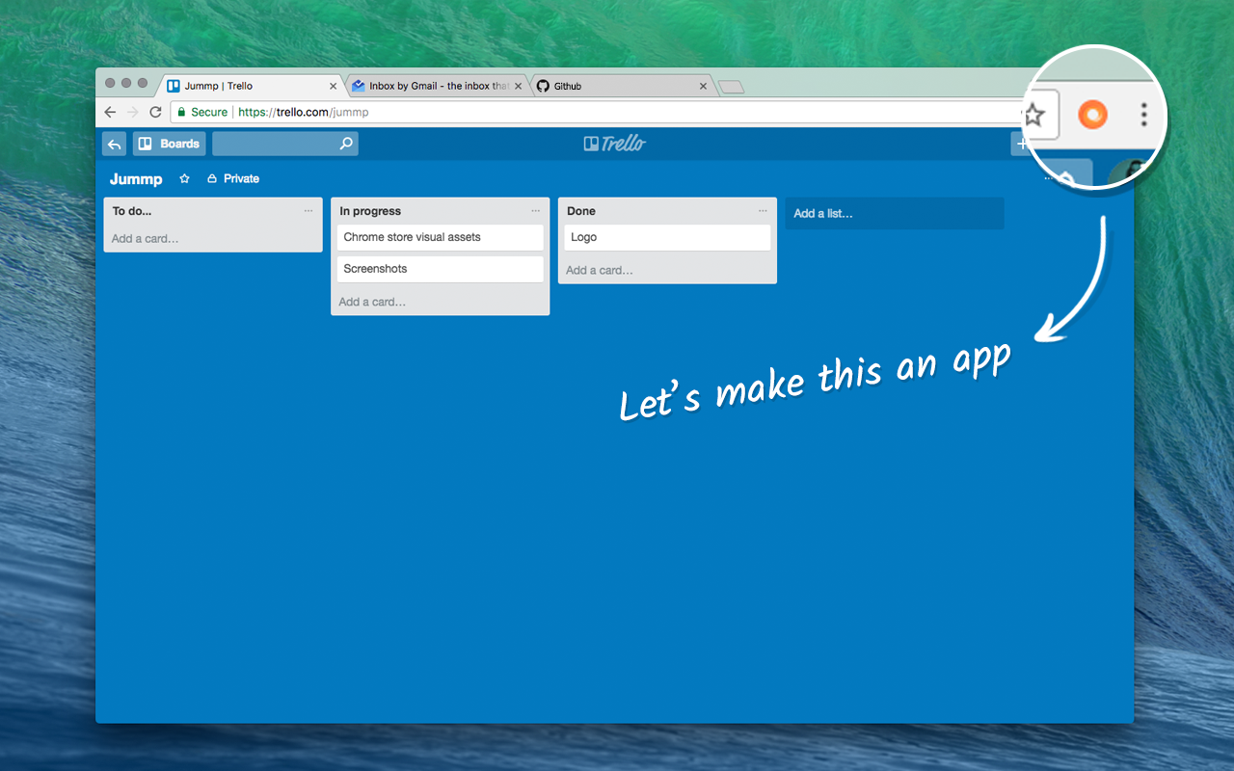This screenshot has height=771, width=1234.
Task: Click the Trello logo in header
Action: (615, 144)
